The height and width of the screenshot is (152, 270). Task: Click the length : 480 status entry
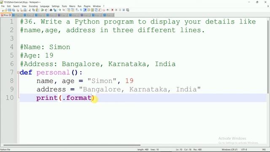143,149
